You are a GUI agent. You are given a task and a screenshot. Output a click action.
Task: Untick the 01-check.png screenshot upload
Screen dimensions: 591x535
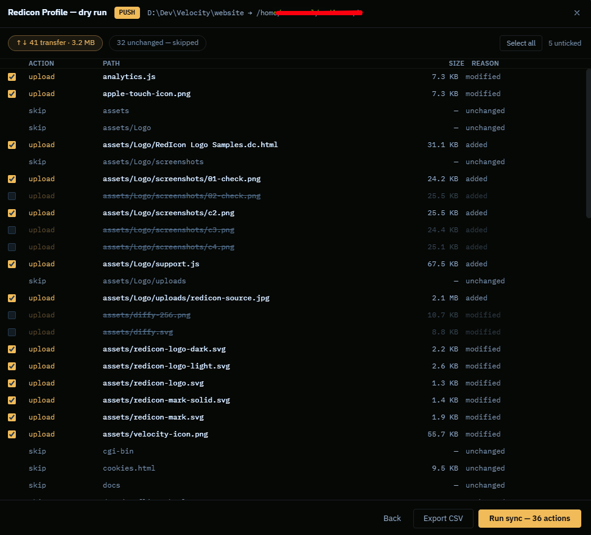click(x=12, y=179)
